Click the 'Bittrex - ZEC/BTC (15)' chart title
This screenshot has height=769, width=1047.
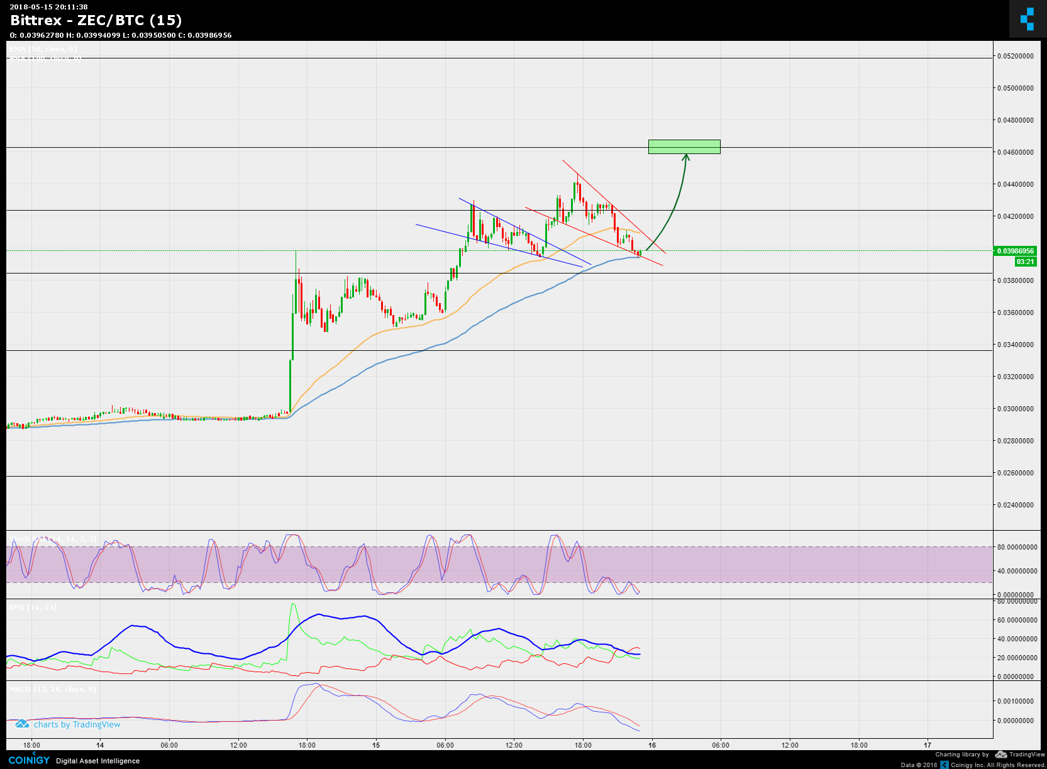[x=96, y=20]
